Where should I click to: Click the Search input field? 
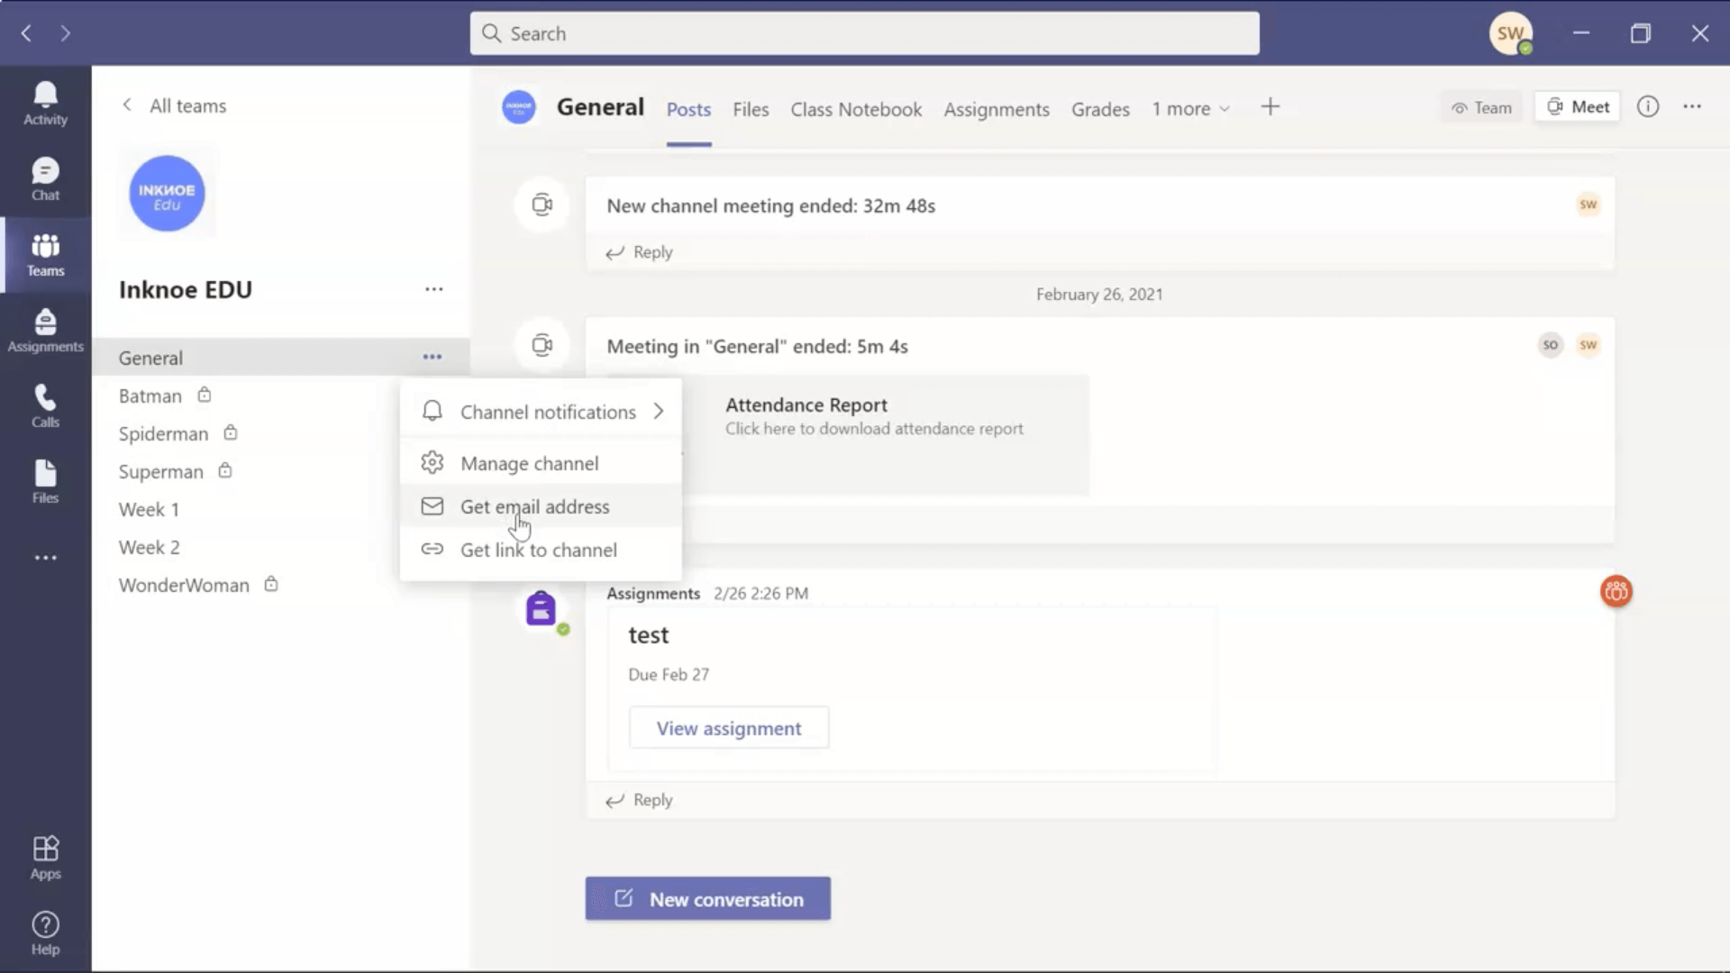(x=864, y=32)
